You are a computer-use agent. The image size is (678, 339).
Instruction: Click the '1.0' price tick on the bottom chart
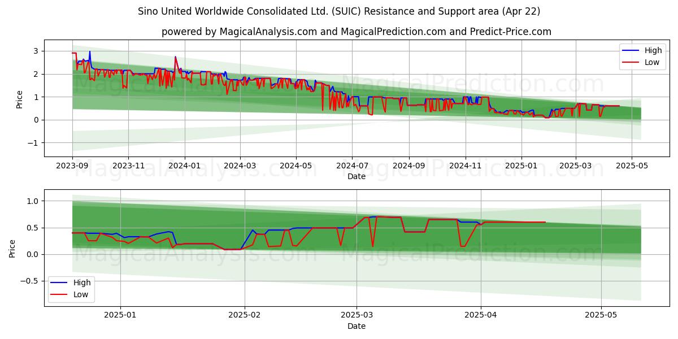point(33,201)
